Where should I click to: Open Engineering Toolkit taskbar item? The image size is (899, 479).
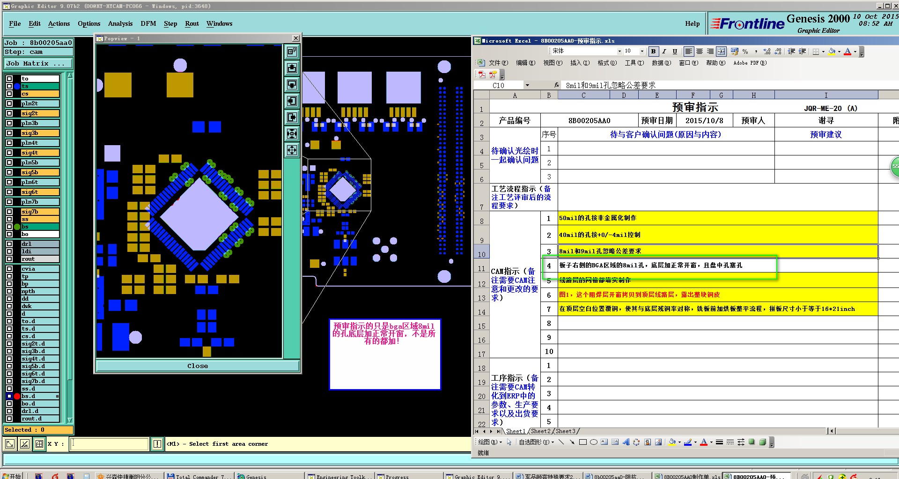[x=340, y=476]
